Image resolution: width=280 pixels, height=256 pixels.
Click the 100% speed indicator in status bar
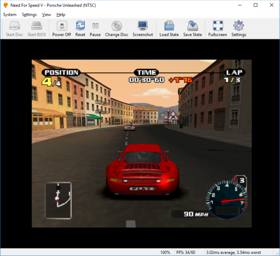[x=165, y=252]
